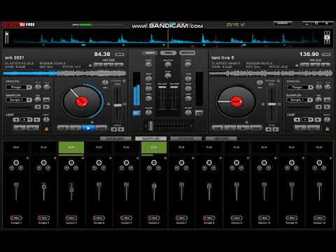Switch to the BROWSER tab
336x252 pixels.
pos(115,139)
